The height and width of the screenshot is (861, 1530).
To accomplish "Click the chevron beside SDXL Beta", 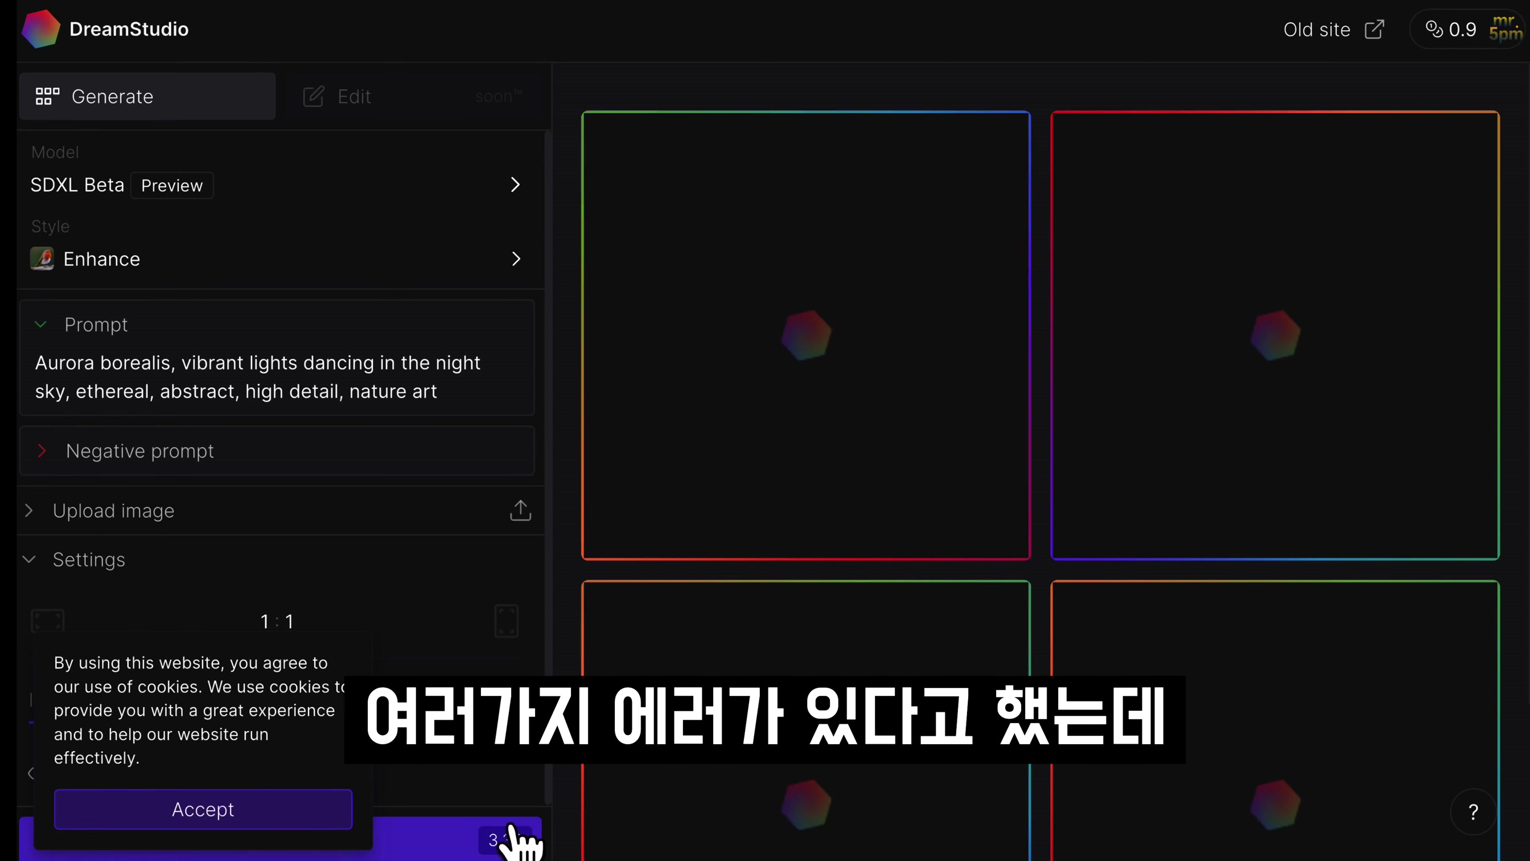I will [x=515, y=185].
